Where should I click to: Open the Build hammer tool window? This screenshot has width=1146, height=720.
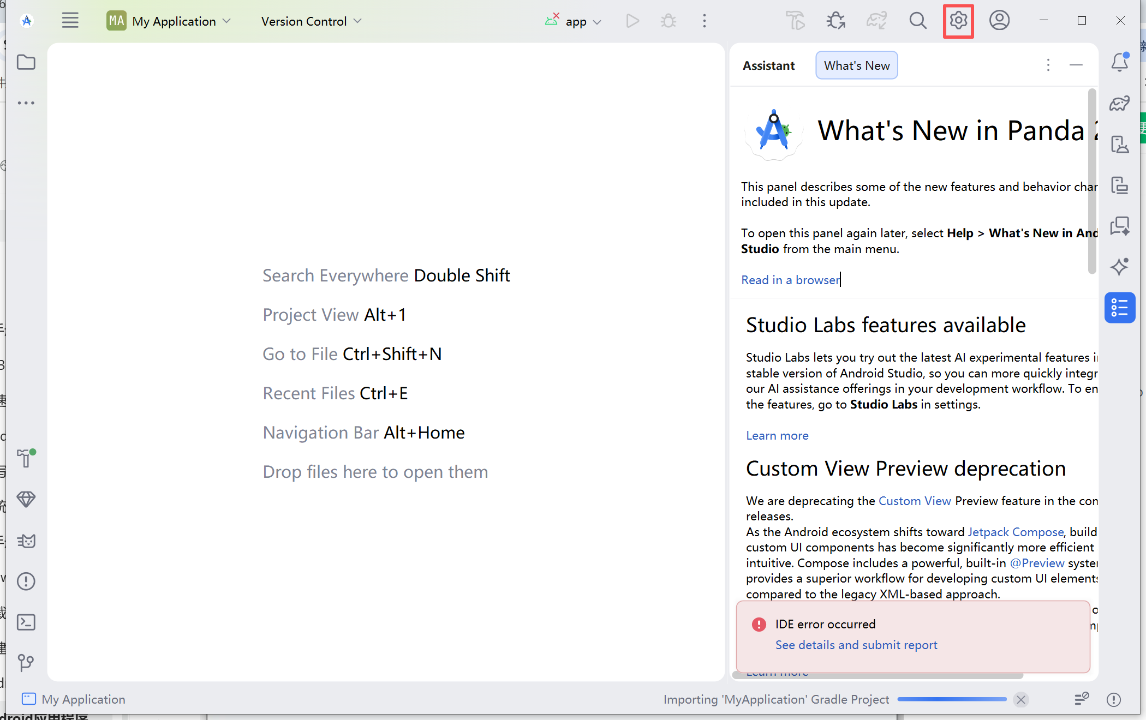pyautogui.click(x=26, y=458)
